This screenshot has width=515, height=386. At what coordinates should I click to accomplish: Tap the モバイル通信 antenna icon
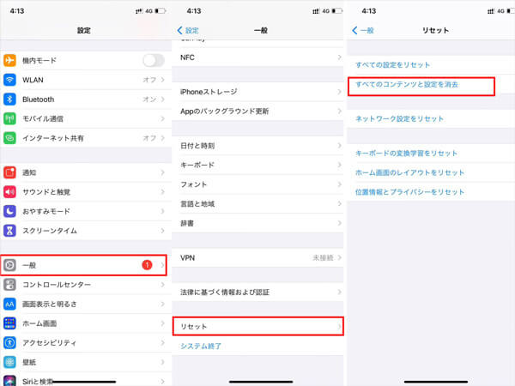tap(9, 118)
